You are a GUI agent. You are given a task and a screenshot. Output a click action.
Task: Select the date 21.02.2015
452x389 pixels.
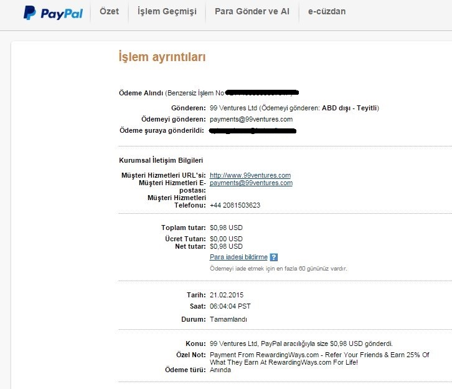pos(227,295)
